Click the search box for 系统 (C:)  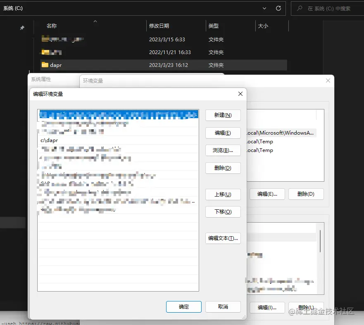pyautogui.click(x=327, y=9)
